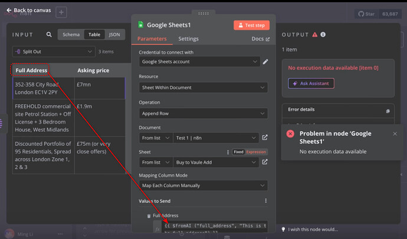Viewport: 407px width, 239px height.
Task: Open Document From list mode dropdown
Action: click(x=156, y=138)
